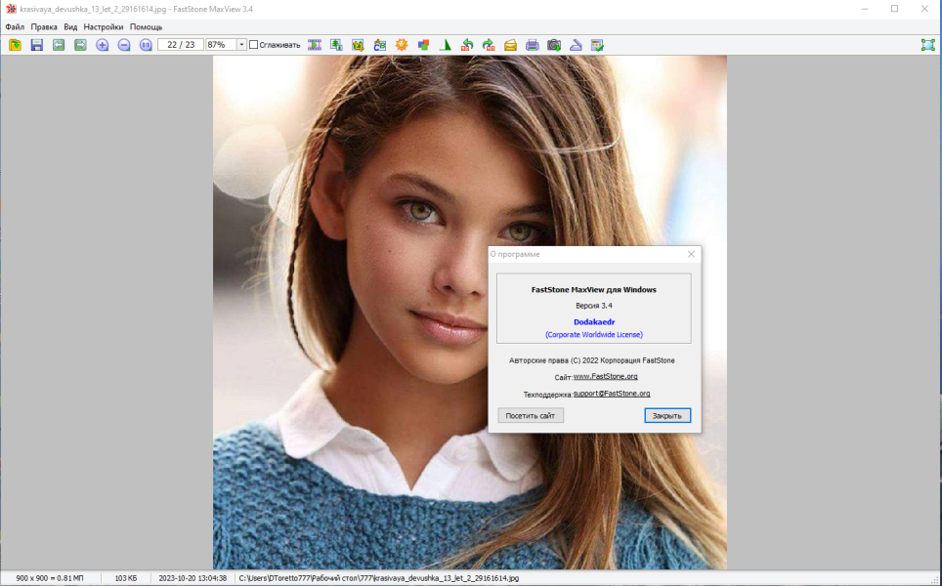Viewport: 942px width, 586px height.
Task: Toggle full screen mode icon at right
Action: [928, 45]
